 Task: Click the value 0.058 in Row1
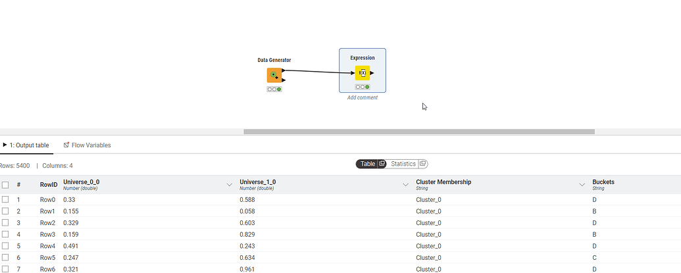pos(247,211)
